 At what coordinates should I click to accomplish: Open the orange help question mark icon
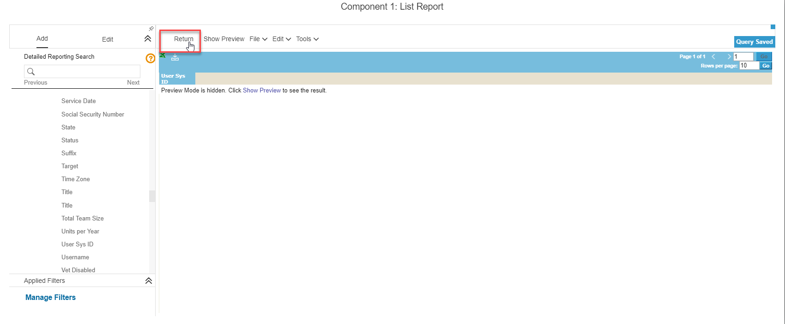click(150, 58)
